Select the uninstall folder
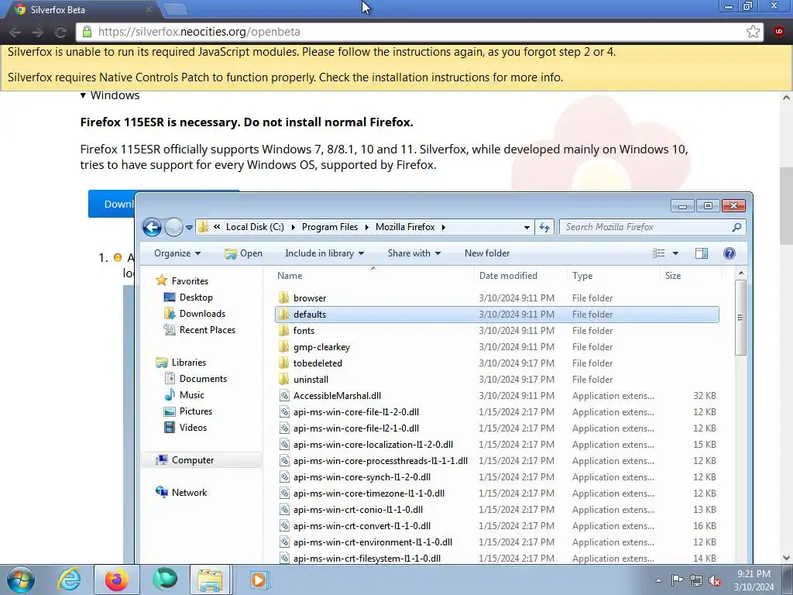The height and width of the screenshot is (595, 793). [x=496, y=380]
